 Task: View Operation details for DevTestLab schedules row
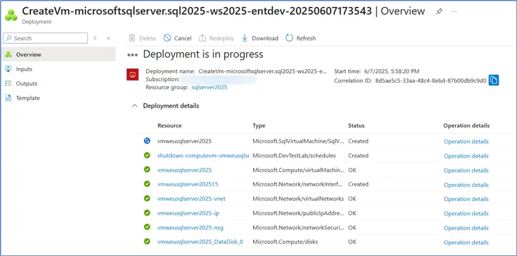pyautogui.click(x=466, y=156)
